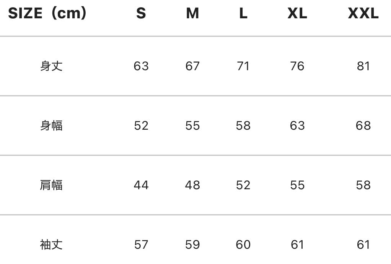Select the S size column header
Viewport: 391px width, 264px height.
(141, 14)
